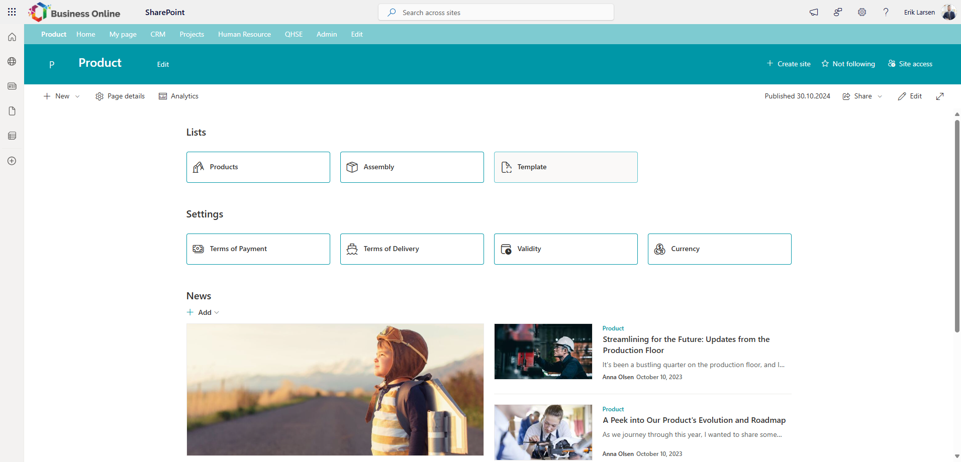The height and width of the screenshot is (462, 961).
Task: Open the Home navigation item
Action: (86, 34)
